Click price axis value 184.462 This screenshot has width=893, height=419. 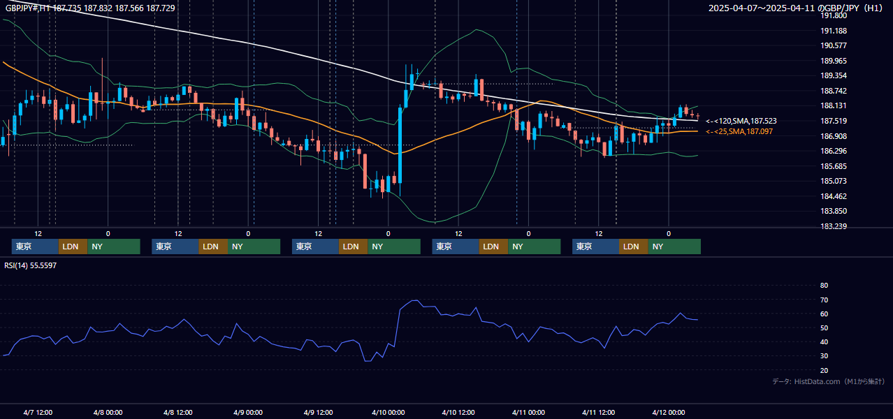click(x=834, y=196)
